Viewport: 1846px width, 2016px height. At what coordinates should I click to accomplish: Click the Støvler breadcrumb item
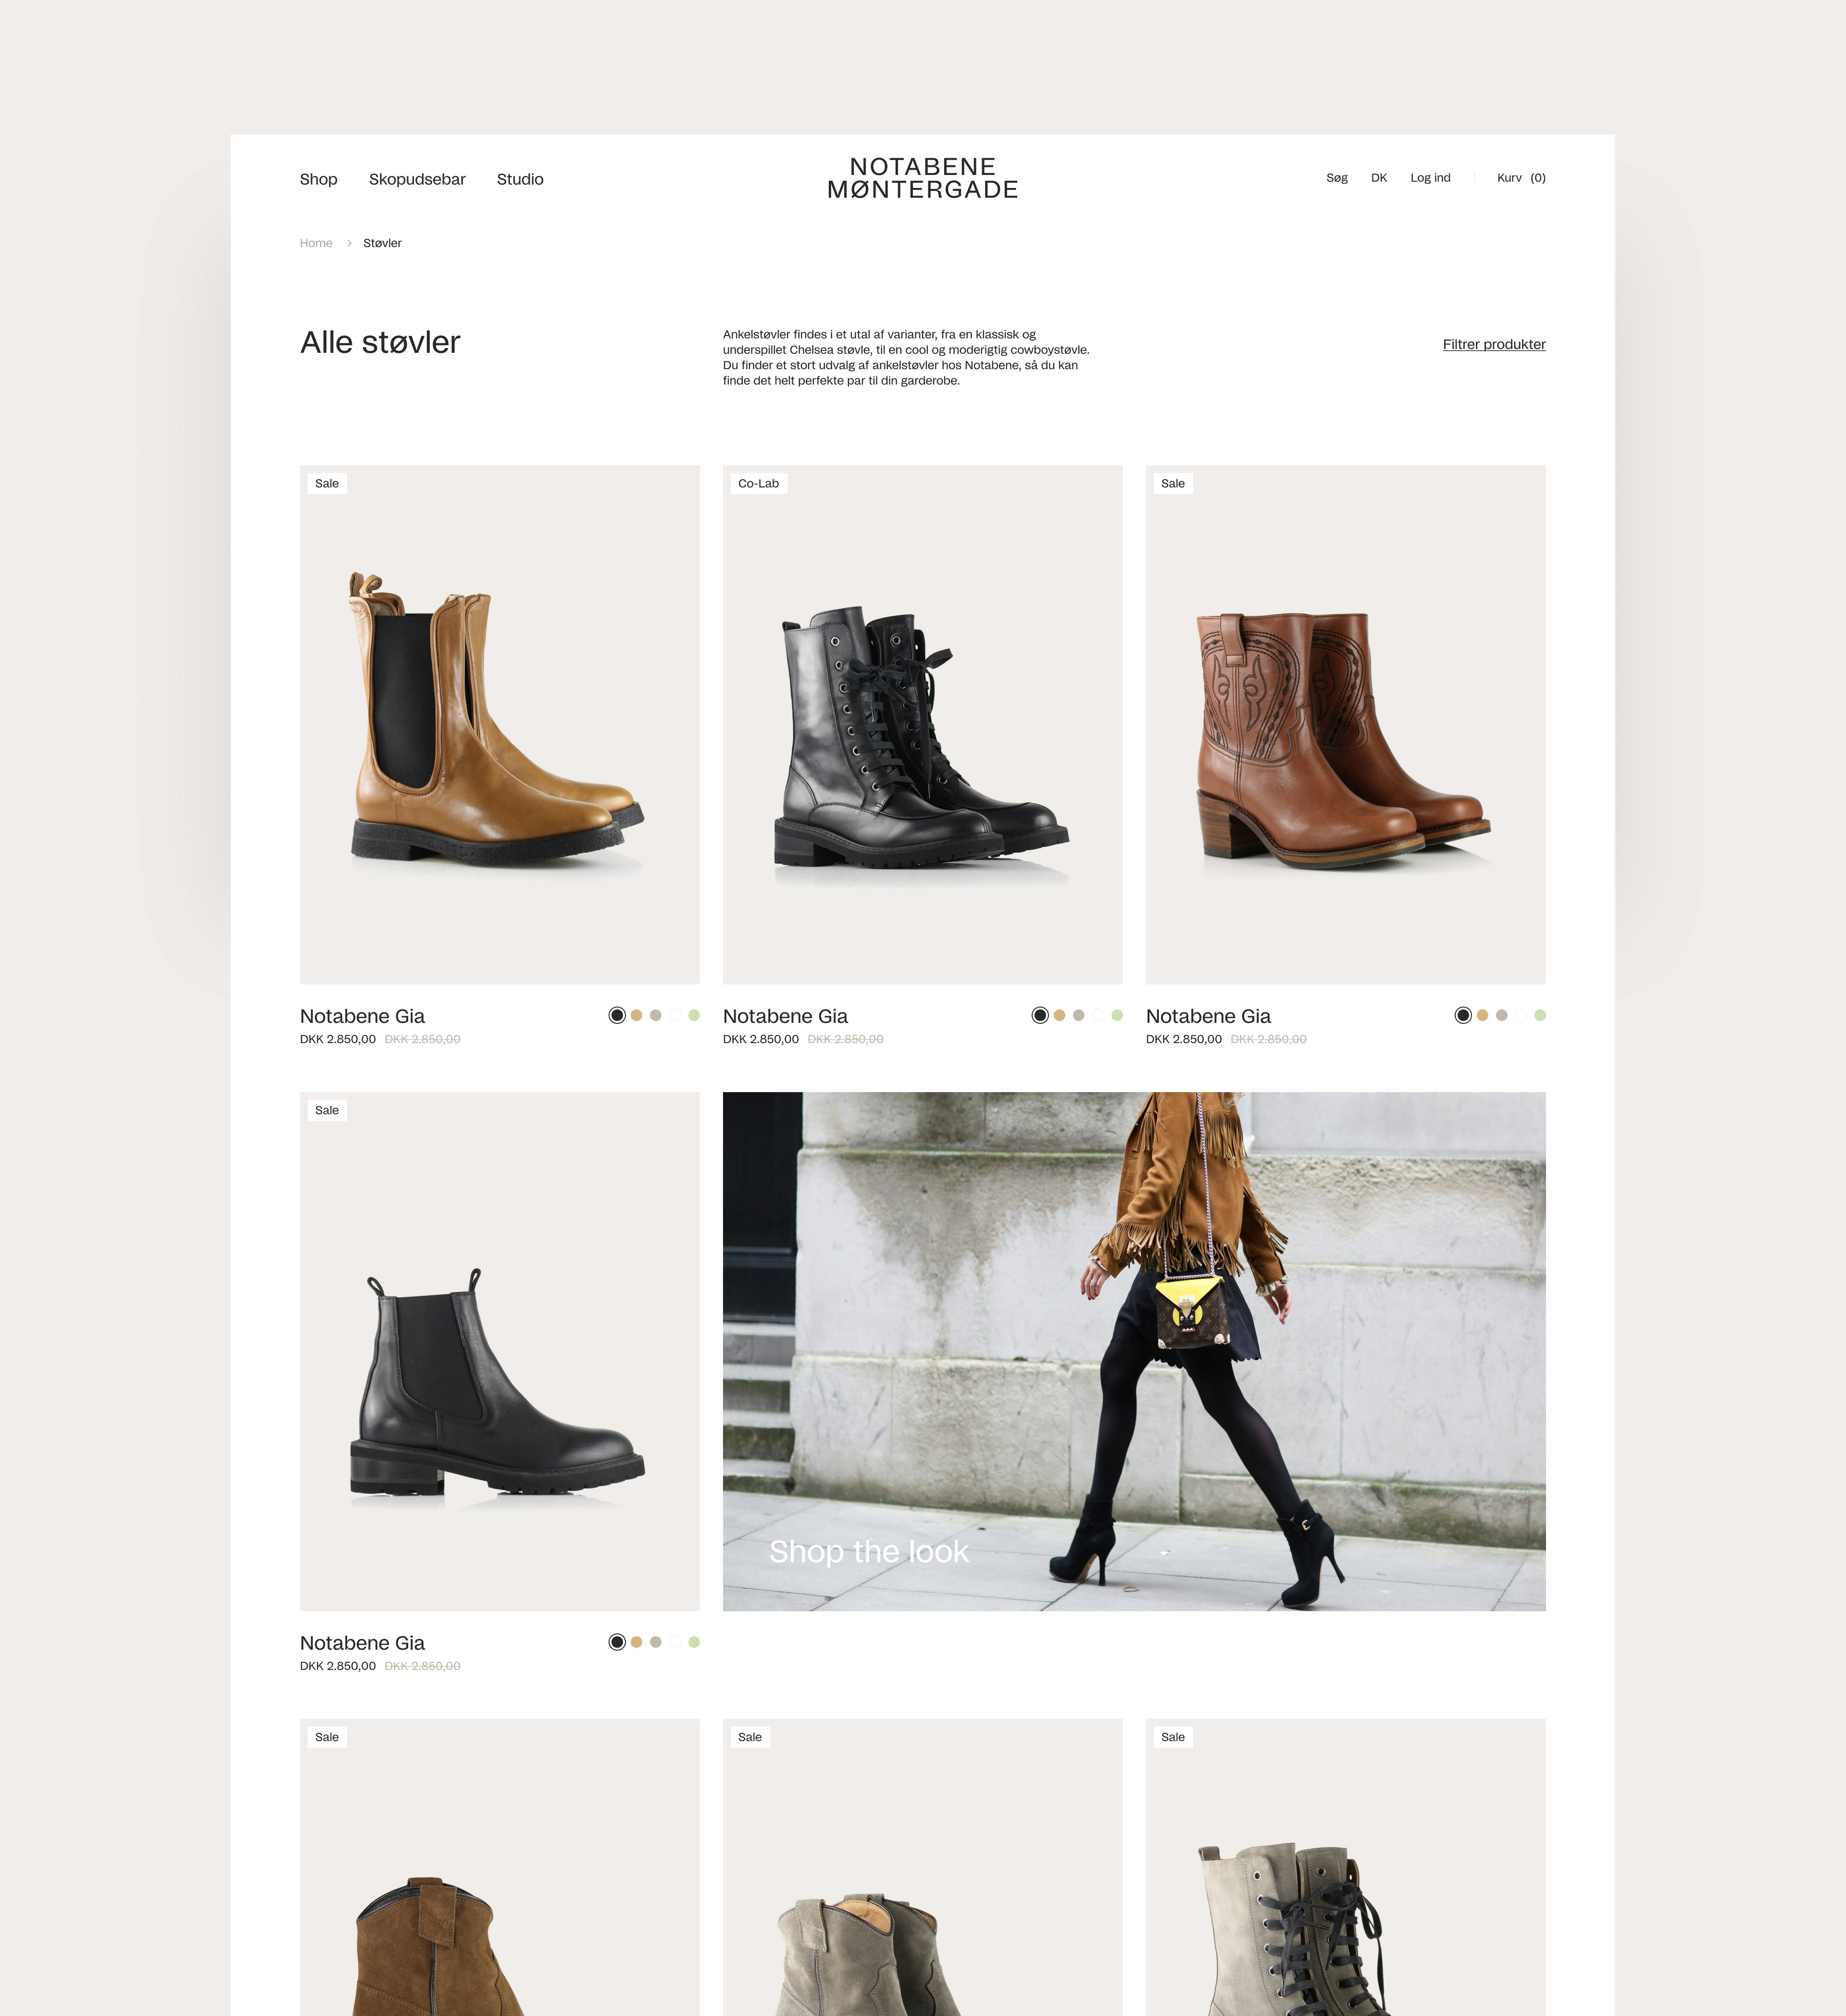[382, 243]
